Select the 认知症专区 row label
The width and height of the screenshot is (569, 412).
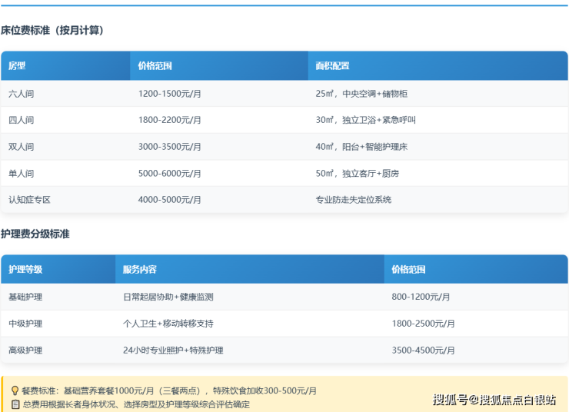tap(29, 200)
